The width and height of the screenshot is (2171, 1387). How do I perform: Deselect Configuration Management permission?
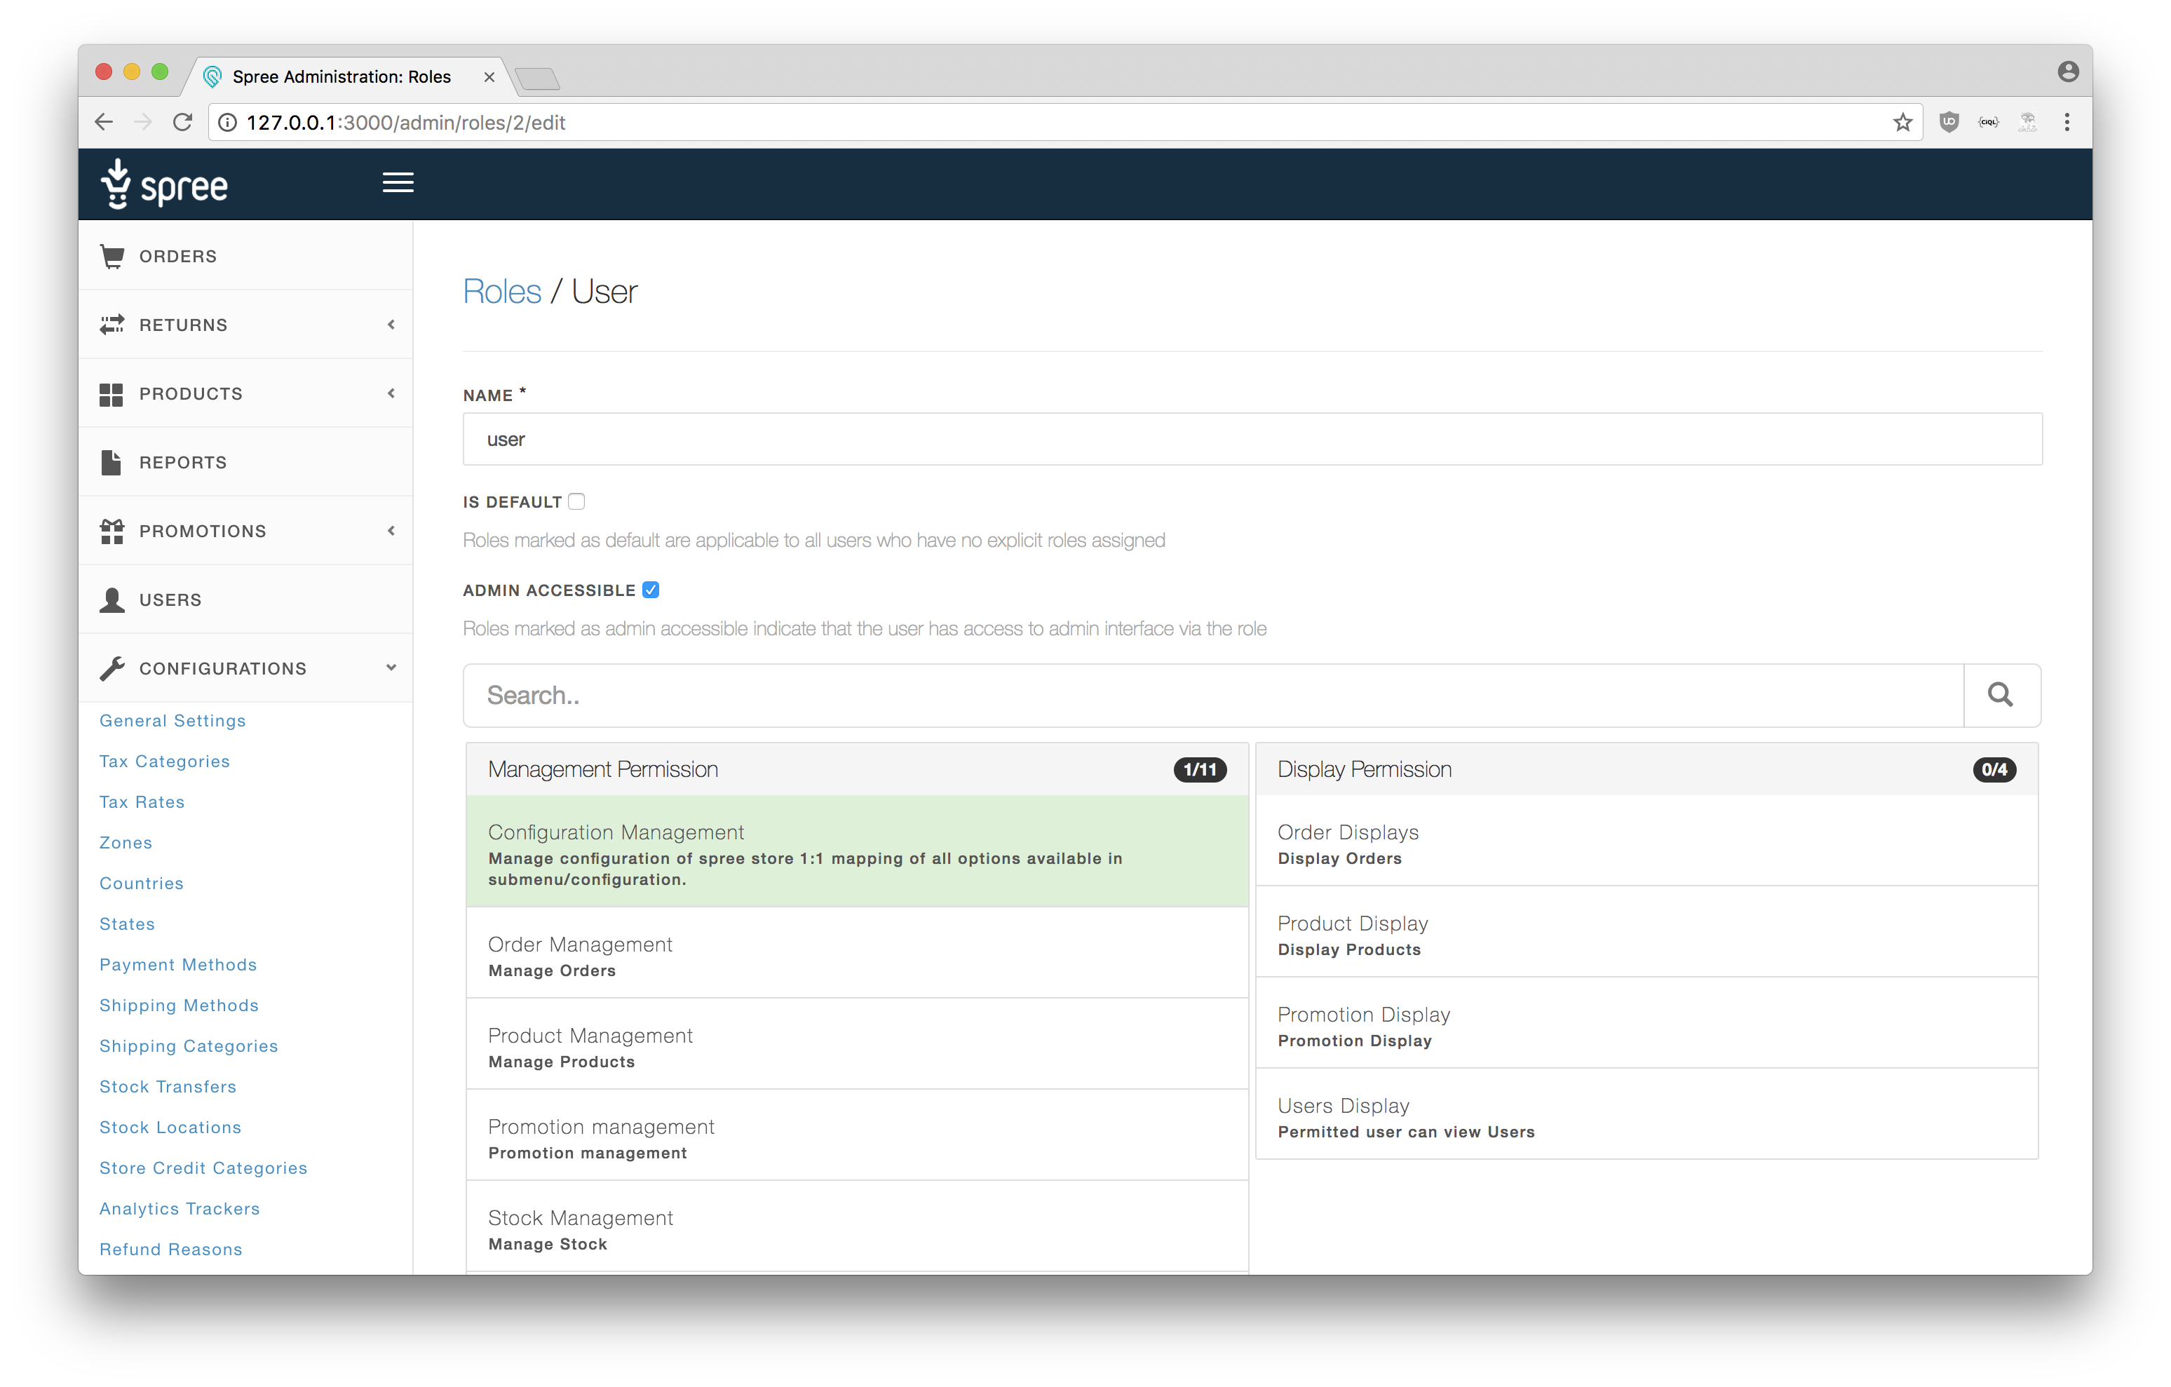click(x=856, y=851)
